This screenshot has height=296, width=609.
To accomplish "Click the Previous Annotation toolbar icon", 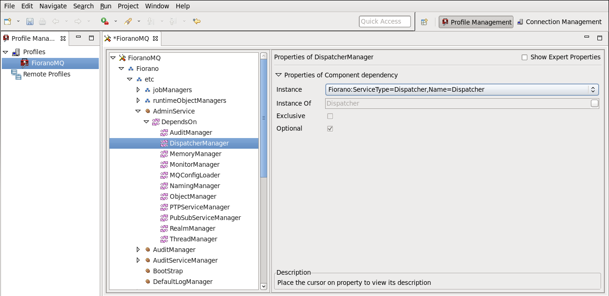I will [173, 21].
